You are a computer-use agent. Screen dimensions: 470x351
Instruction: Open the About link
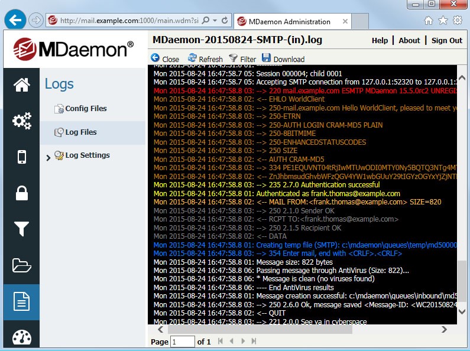click(409, 40)
